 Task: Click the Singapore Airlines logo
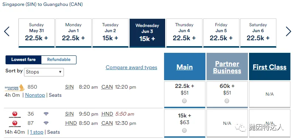point(14,88)
